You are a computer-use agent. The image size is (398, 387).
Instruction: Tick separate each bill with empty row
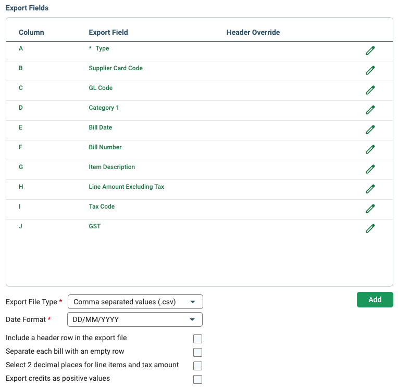pos(197,352)
